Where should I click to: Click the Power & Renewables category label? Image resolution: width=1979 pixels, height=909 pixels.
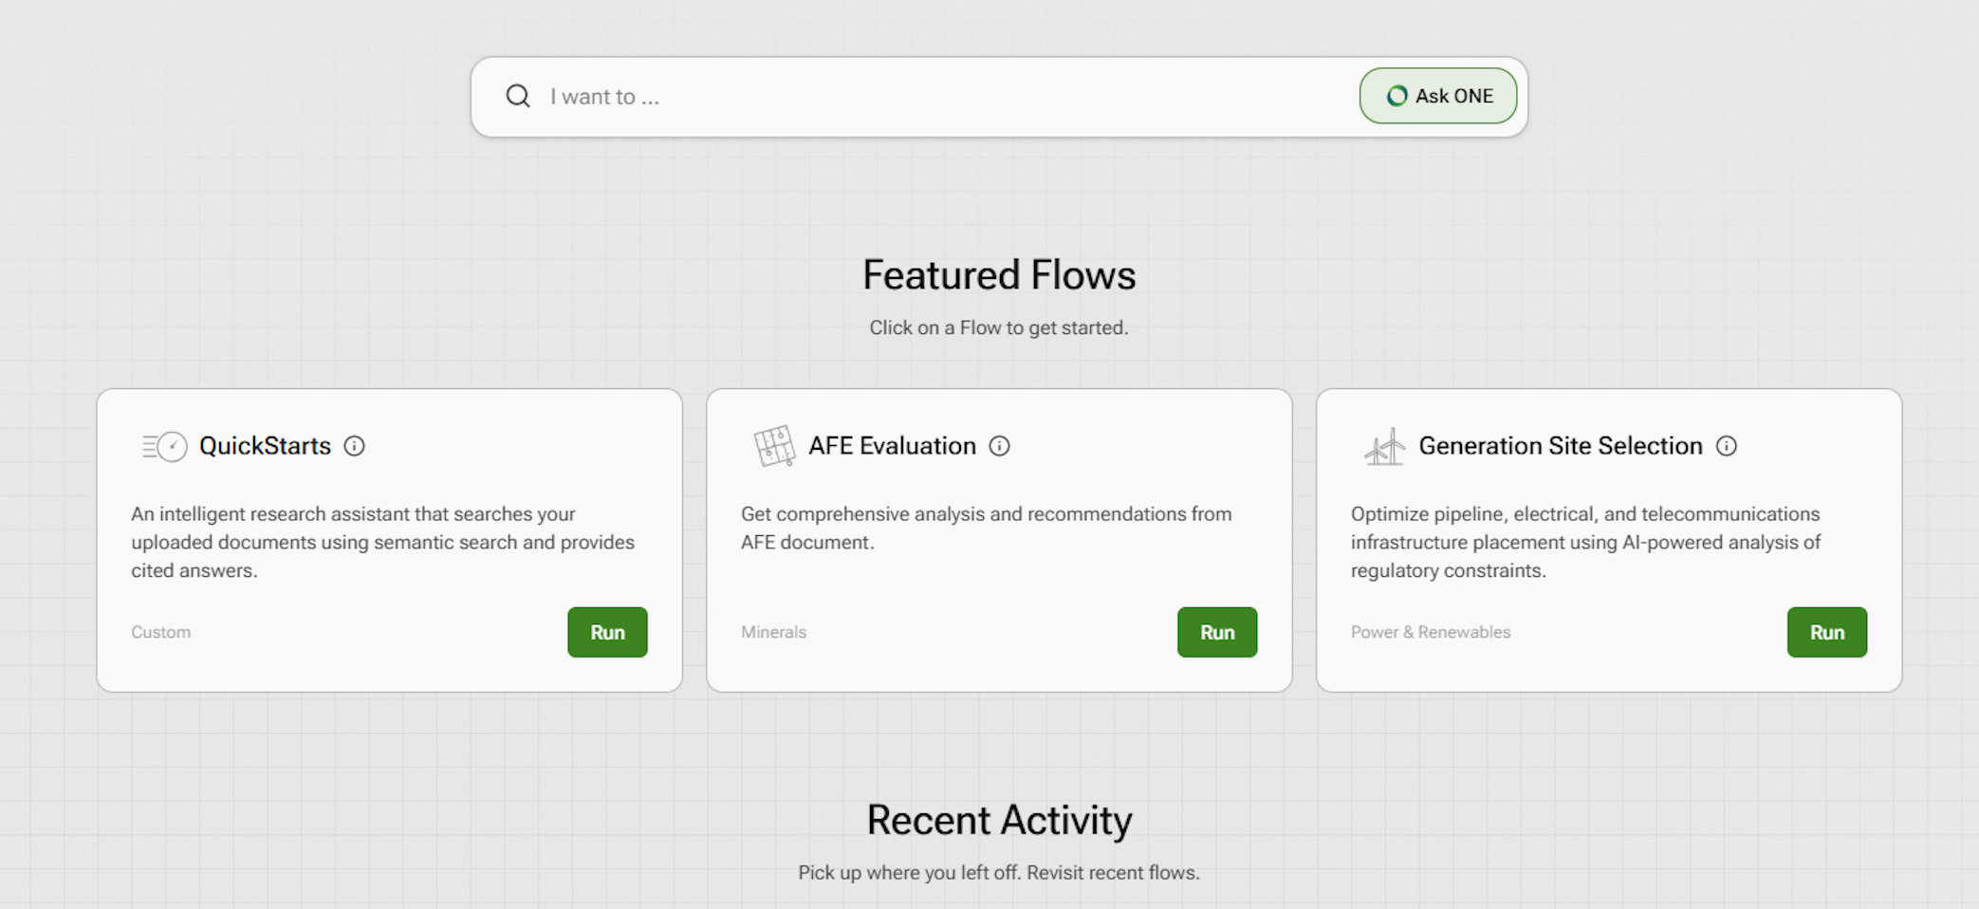coord(1430,632)
